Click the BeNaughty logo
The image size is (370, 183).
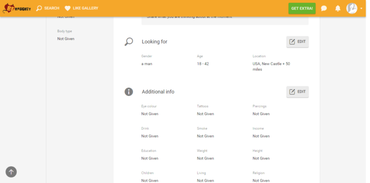coord(17,8)
